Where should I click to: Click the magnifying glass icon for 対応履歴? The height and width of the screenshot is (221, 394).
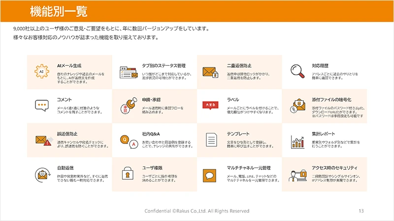pos(297,71)
